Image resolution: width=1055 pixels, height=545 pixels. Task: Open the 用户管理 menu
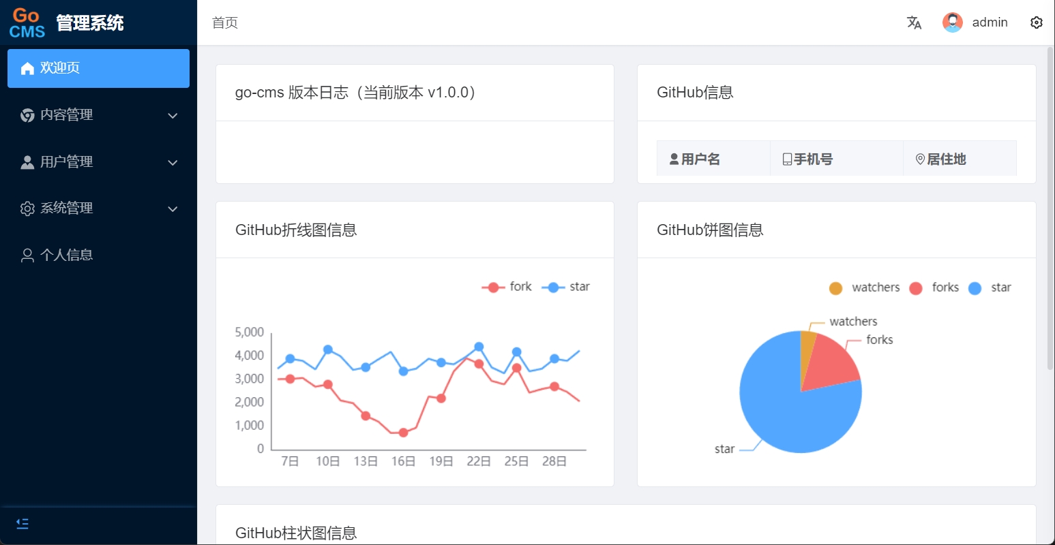(98, 162)
